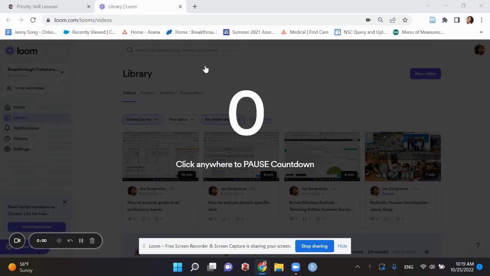
Task: Click the Loom logo
Action: pyautogui.click(x=21, y=51)
